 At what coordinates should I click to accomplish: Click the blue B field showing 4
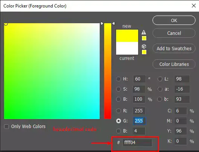[139, 131]
